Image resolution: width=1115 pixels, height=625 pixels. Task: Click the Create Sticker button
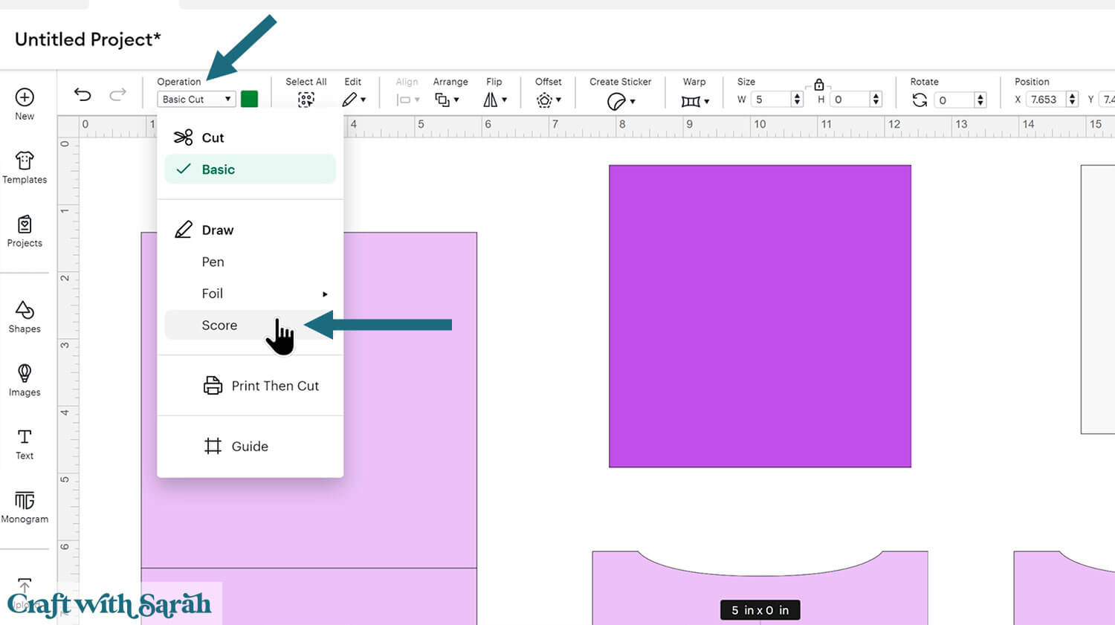click(x=620, y=100)
